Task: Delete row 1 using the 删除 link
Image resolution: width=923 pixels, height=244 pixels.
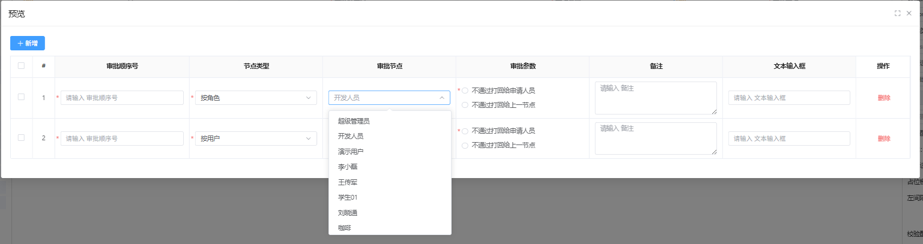Action: click(x=884, y=98)
